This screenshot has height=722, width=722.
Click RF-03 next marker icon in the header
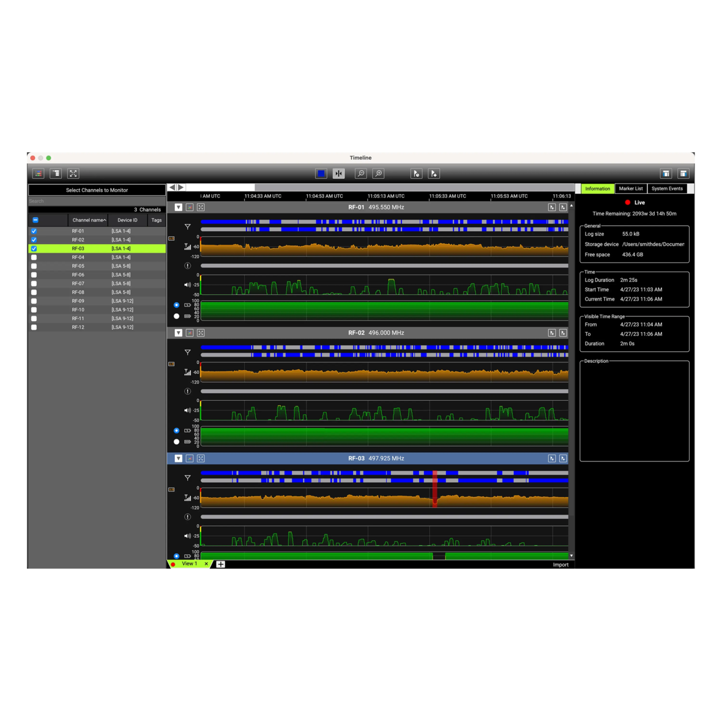tap(563, 459)
